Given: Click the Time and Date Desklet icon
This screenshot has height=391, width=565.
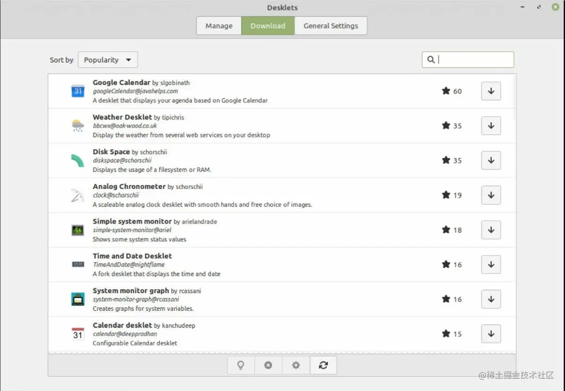Looking at the screenshot, I should click(78, 265).
